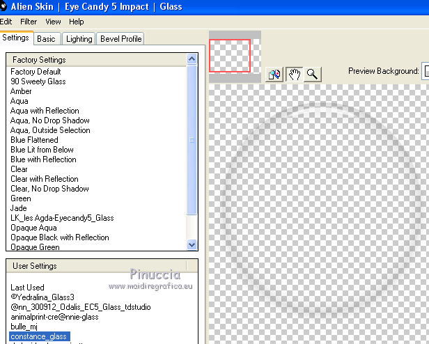Viewport: 429px width, 344px height.
Task: Select Opaque Black with Reflection preset
Action: tap(60, 237)
